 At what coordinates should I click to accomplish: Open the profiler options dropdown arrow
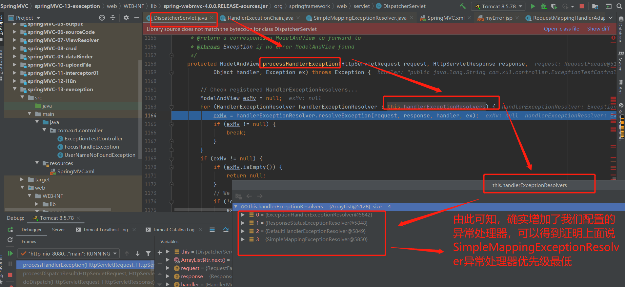(573, 6)
